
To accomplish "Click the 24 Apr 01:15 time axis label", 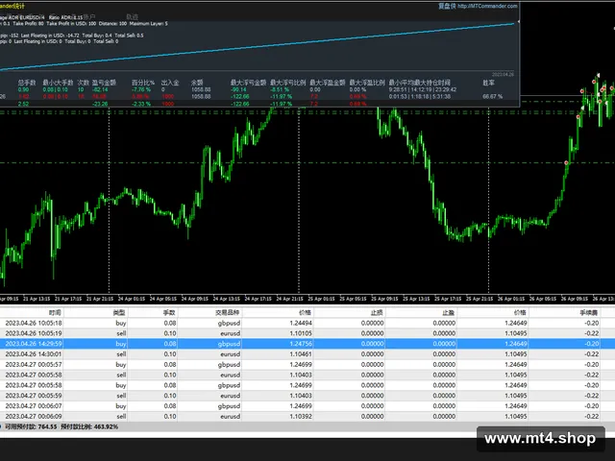I will pyautogui.click(x=132, y=299).
